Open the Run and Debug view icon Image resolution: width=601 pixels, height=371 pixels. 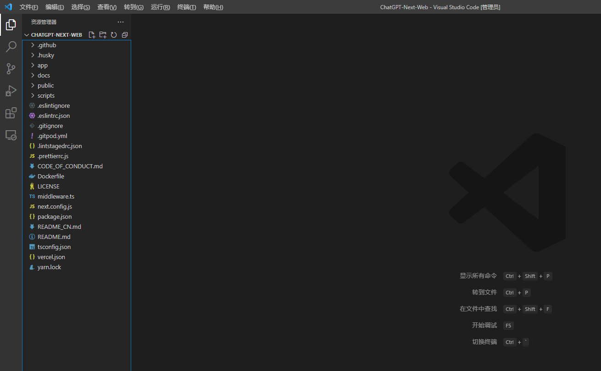pos(11,91)
